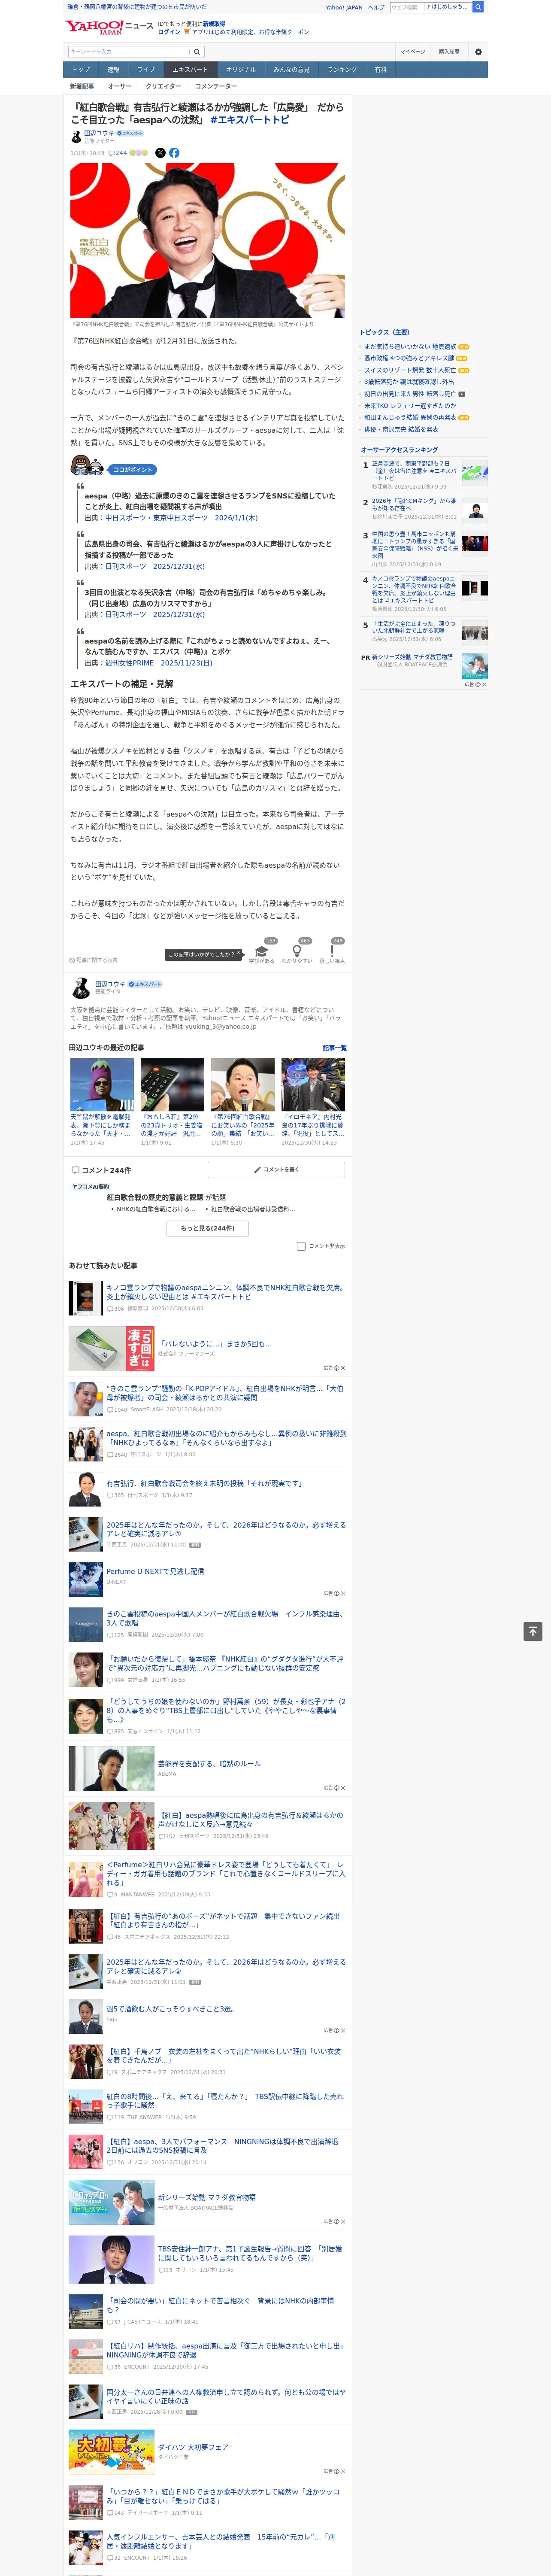Share the article on X
Viewport: 551px width, 2576px height.
pyautogui.click(x=160, y=153)
